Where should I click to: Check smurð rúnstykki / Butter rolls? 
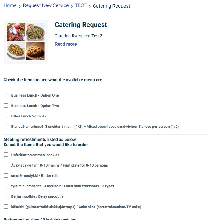point(6,175)
